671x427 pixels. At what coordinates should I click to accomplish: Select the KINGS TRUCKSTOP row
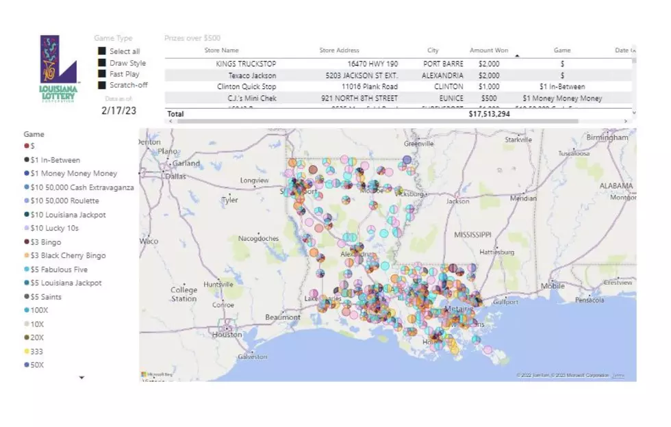coord(398,64)
